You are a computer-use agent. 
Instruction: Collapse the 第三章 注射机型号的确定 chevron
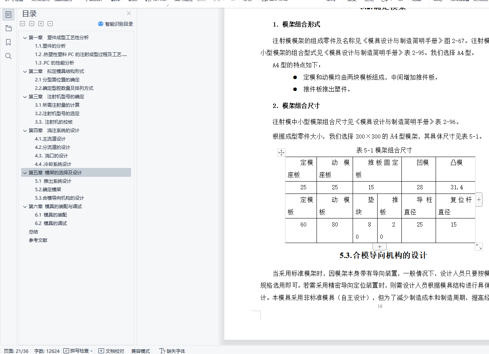(x=25, y=97)
